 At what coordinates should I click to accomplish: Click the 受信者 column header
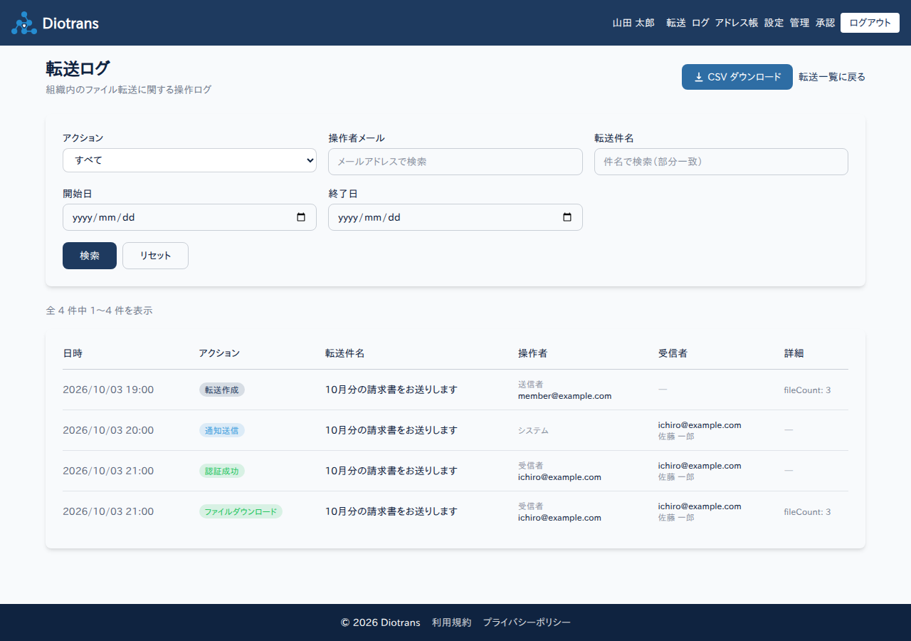point(673,353)
